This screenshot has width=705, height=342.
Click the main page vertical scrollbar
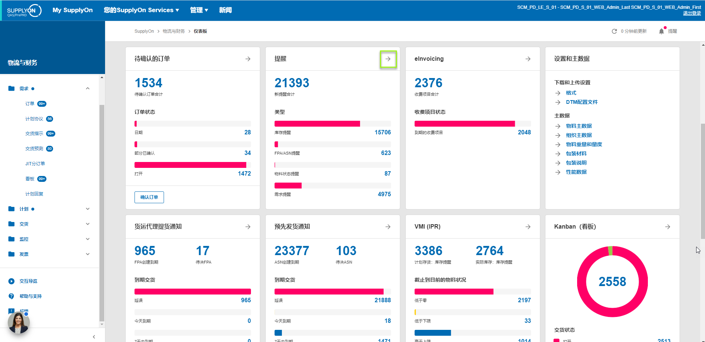point(703,181)
